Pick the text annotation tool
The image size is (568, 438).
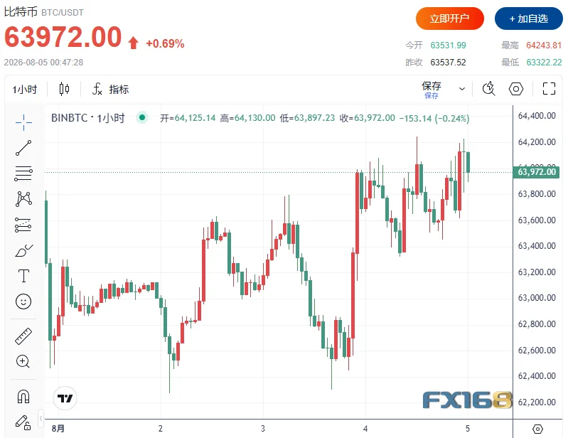[x=23, y=276]
